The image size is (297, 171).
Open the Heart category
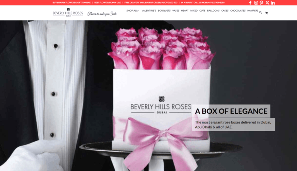[x=185, y=10]
